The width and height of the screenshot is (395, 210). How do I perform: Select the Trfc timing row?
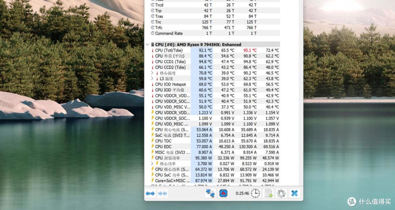tap(215, 28)
